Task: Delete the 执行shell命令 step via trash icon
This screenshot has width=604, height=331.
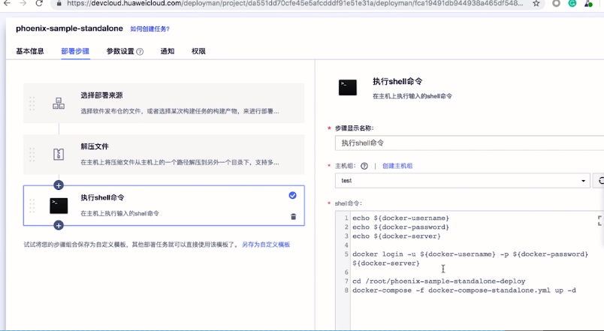Action: point(293,217)
